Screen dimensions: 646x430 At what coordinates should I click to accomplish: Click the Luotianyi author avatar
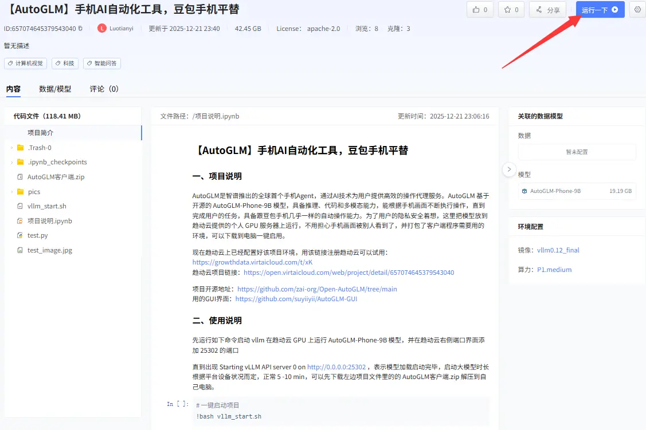(x=102, y=29)
